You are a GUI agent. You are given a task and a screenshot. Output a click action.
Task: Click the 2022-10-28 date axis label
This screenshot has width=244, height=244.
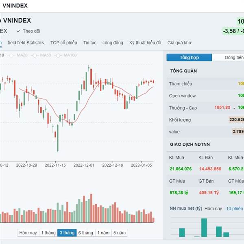pyautogui.click(x=26, y=165)
